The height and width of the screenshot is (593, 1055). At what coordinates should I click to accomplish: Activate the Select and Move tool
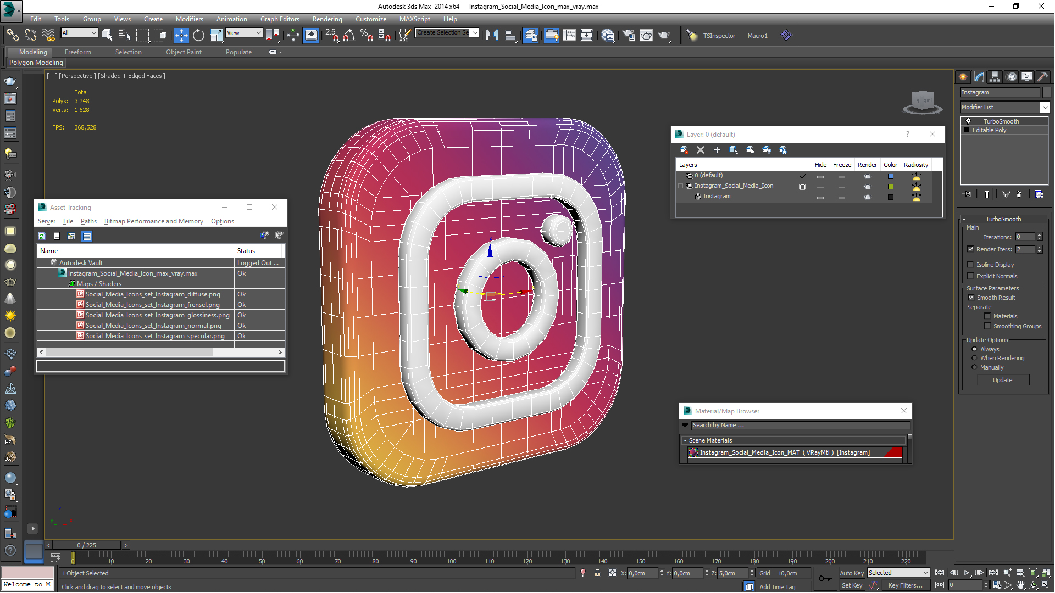point(181,35)
